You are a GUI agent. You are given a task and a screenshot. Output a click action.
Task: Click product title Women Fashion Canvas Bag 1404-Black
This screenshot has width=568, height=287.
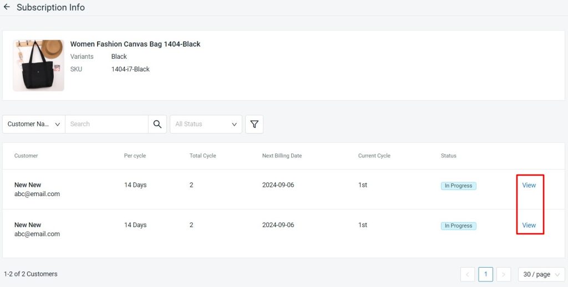point(135,44)
